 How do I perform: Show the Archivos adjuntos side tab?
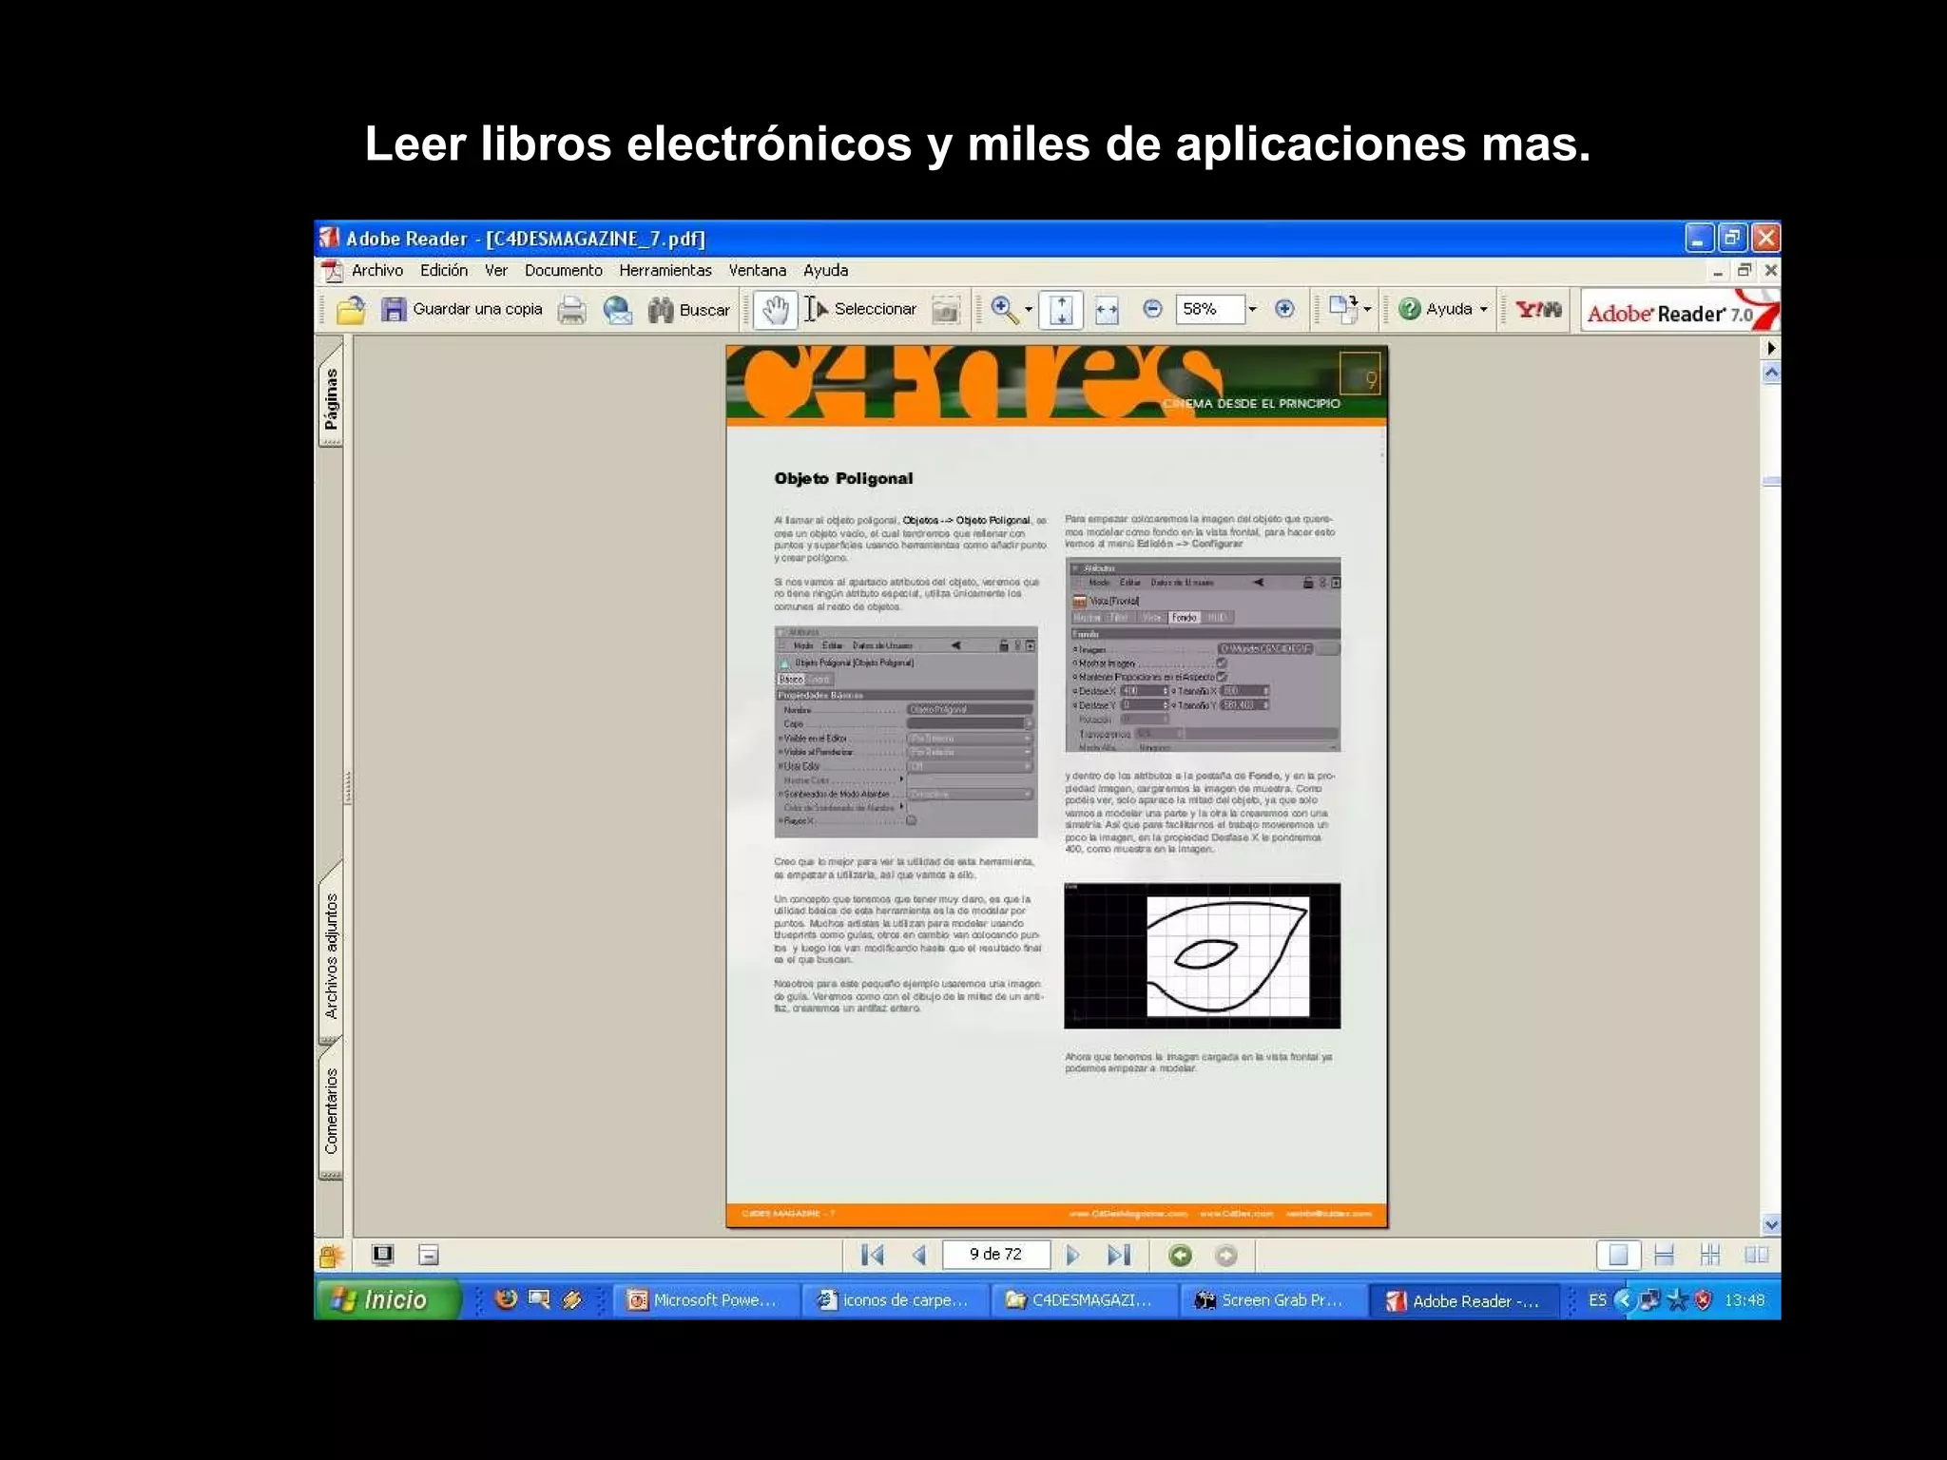[331, 955]
